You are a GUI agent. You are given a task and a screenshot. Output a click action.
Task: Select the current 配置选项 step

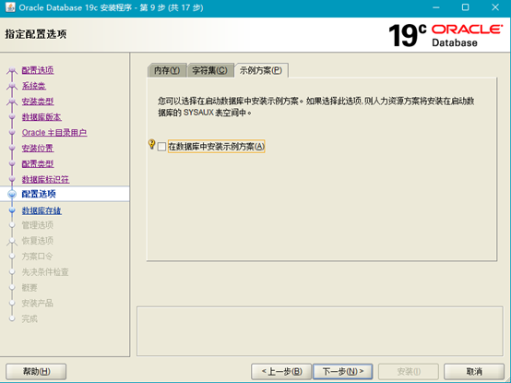point(39,194)
